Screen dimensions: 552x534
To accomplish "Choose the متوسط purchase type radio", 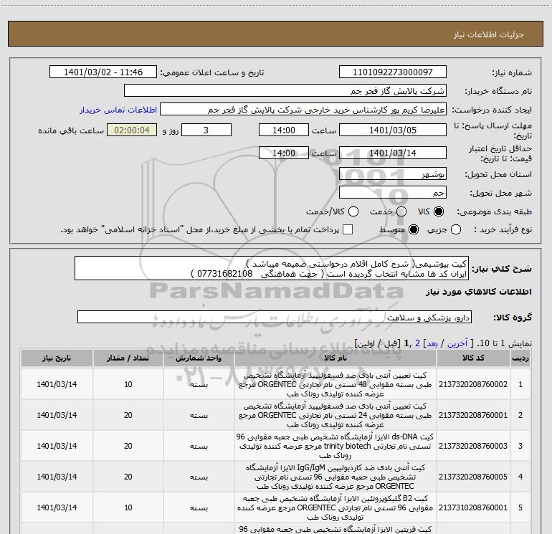I will click(x=414, y=229).
